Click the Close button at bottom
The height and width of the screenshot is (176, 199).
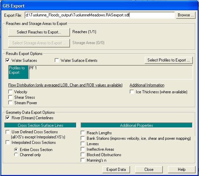click(x=149, y=170)
